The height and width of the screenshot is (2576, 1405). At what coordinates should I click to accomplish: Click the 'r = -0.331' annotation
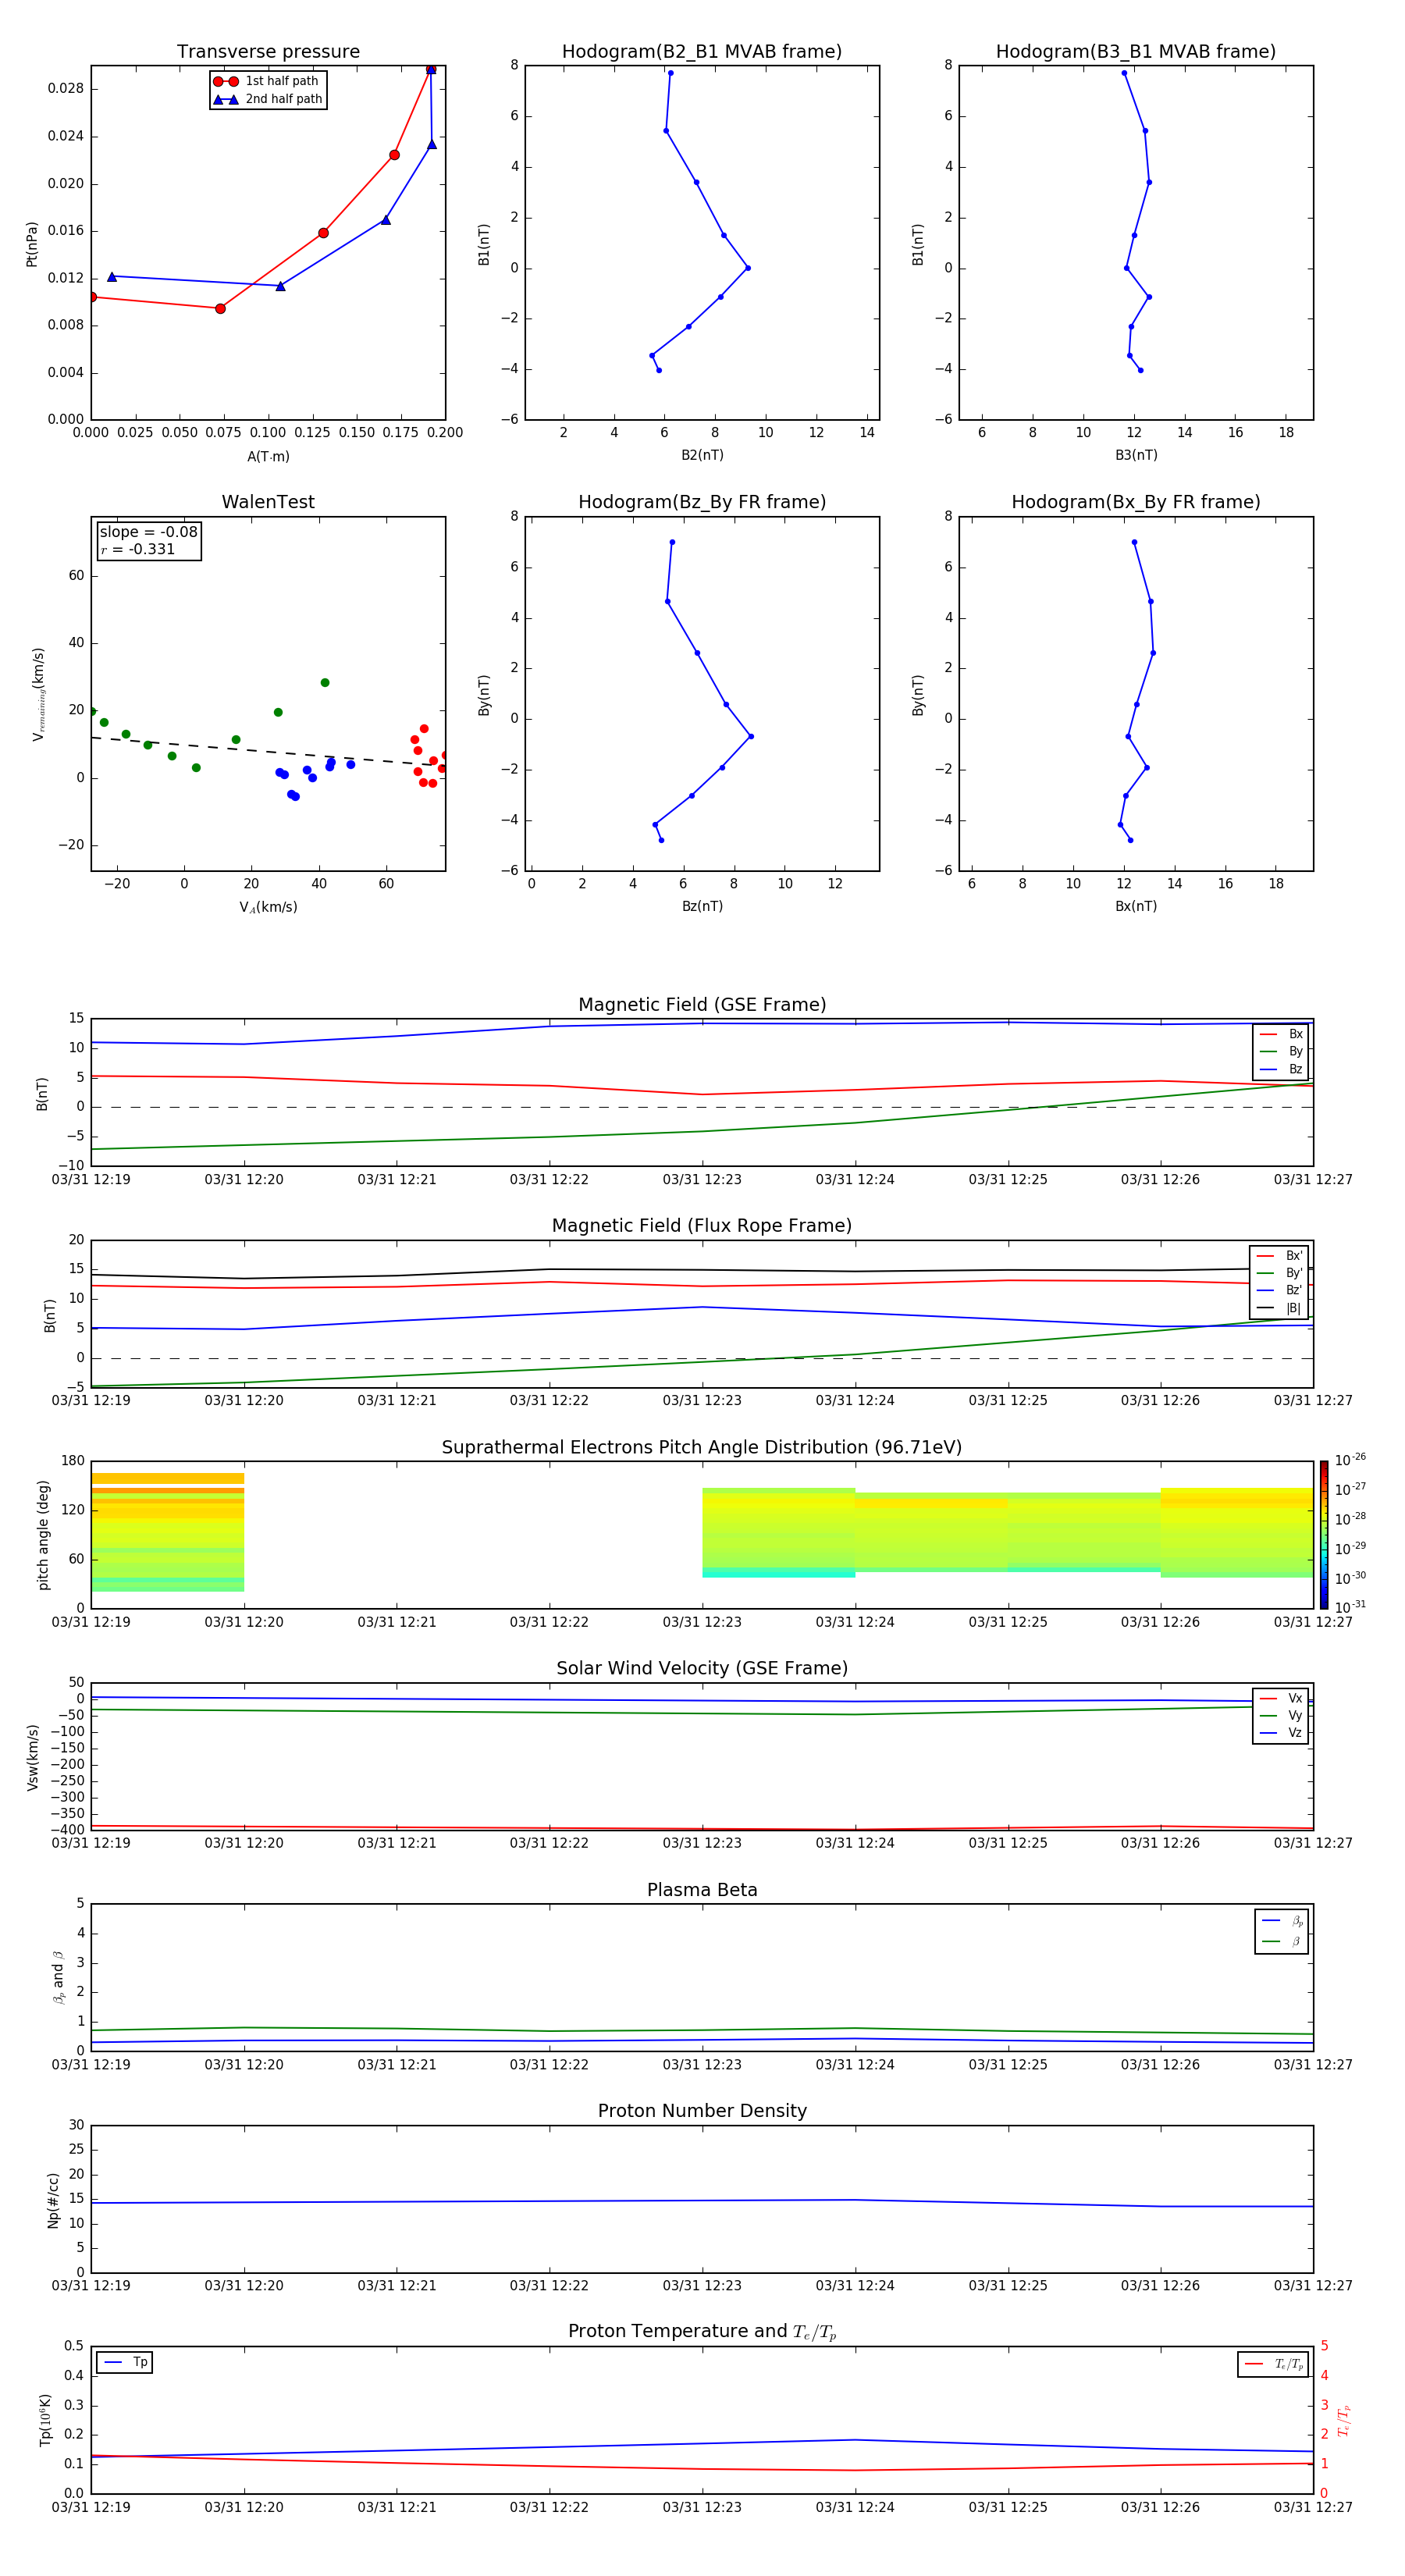pyautogui.click(x=137, y=549)
